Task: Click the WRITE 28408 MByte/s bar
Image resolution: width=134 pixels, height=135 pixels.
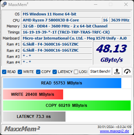Action: click(33, 94)
